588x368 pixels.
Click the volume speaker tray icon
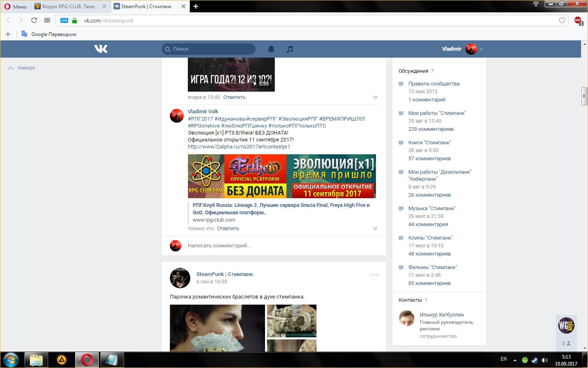pos(544,360)
